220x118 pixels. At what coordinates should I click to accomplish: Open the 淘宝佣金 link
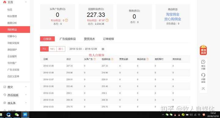tap(173, 14)
